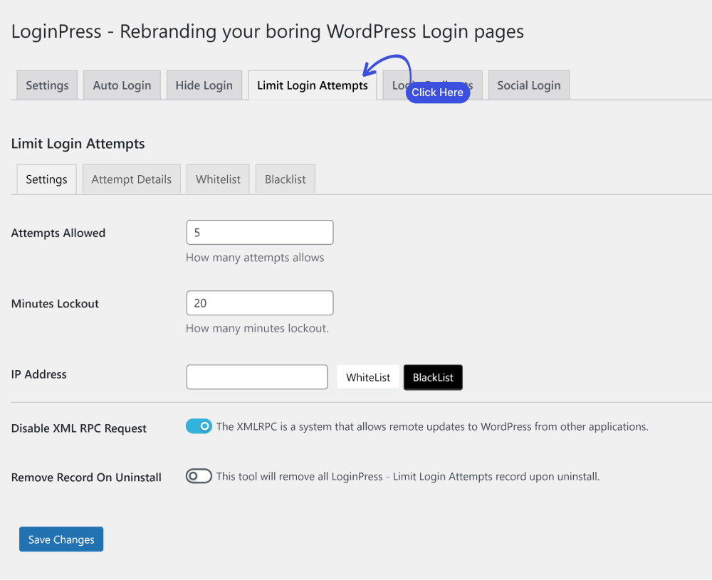The width and height of the screenshot is (712, 580).
Task: Click the 'Minutes Lockout' field label
Action: coord(55,304)
